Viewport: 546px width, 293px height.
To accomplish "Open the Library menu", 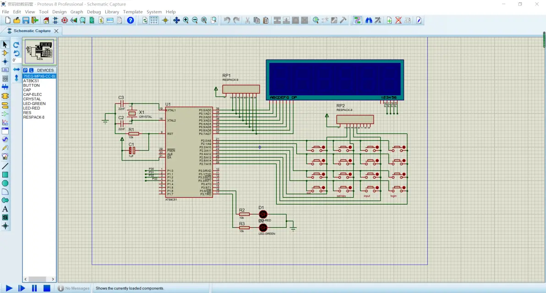I will click(112, 12).
